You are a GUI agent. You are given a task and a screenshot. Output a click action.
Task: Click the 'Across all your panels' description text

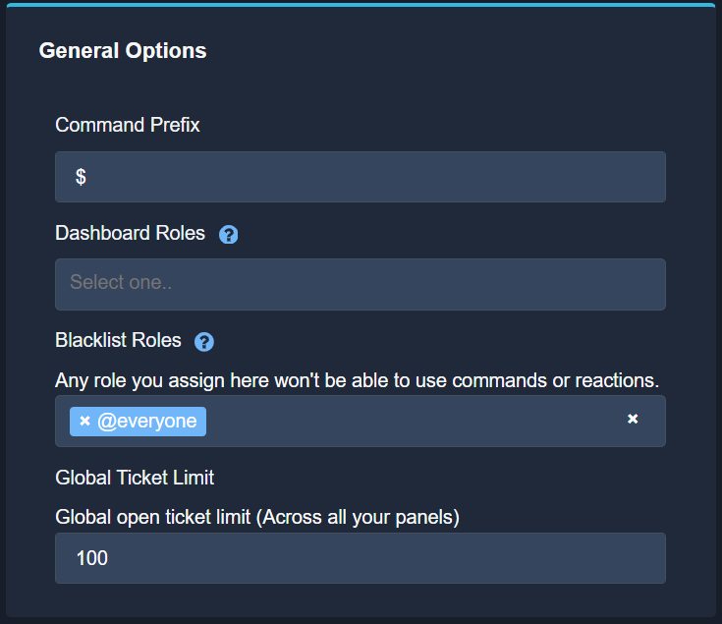pos(257,516)
